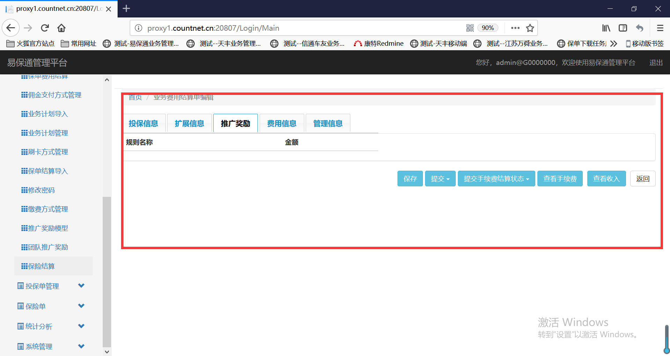Screen dimensions: 670x356
Task: Open 刷卡方式管理 in sidebar
Action: 45,152
